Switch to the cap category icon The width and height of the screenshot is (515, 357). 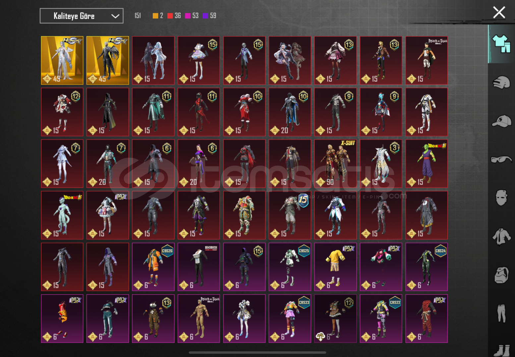pyautogui.click(x=501, y=121)
